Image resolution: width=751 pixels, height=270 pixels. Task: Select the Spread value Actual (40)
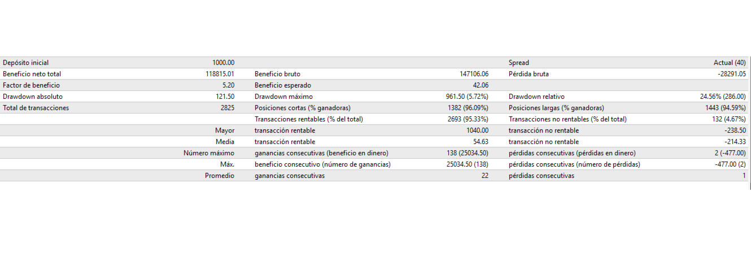point(730,63)
